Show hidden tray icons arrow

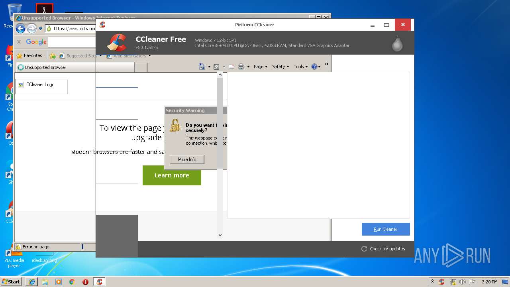pyautogui.click(x=432, y=281)
